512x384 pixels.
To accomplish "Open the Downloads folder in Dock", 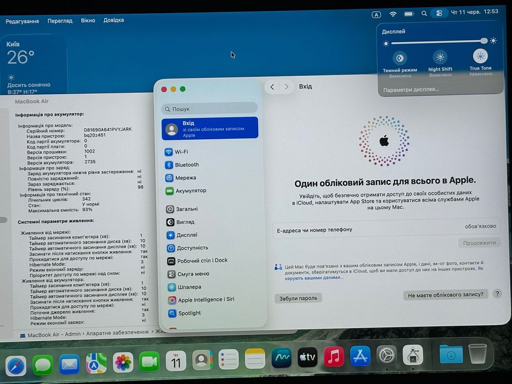I will pyautogui.click(x=451, y=354).
